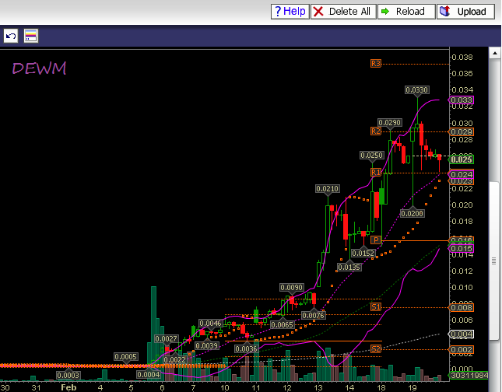Click the 0.0210 price label
Screen dimensions: 502x392
point(327,188)
